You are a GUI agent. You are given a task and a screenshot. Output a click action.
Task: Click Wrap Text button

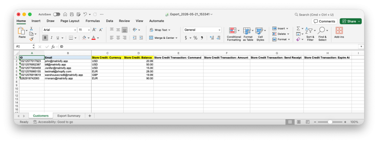pos(160,30)
